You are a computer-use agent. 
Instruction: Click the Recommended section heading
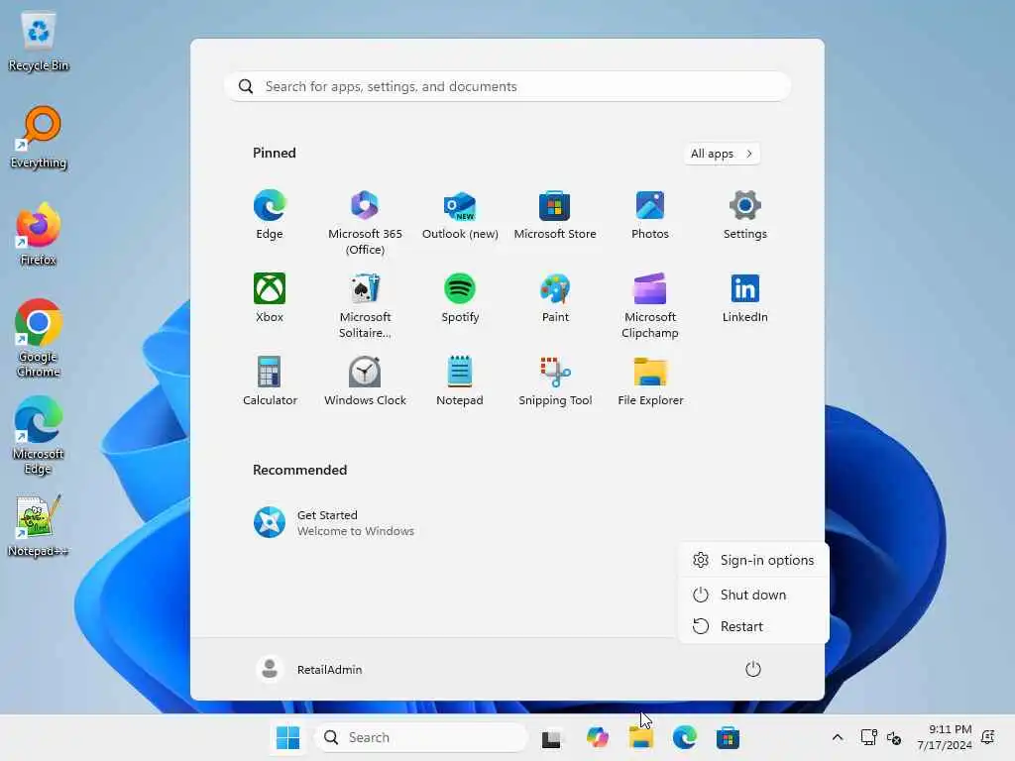point(299,470)
